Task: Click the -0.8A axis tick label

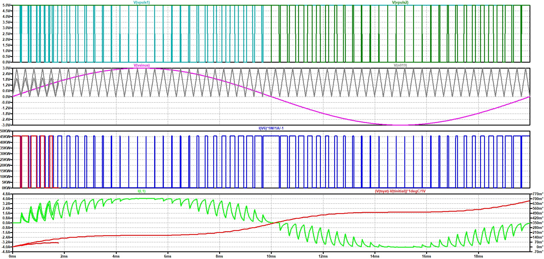Action: (x=6, y=228)
